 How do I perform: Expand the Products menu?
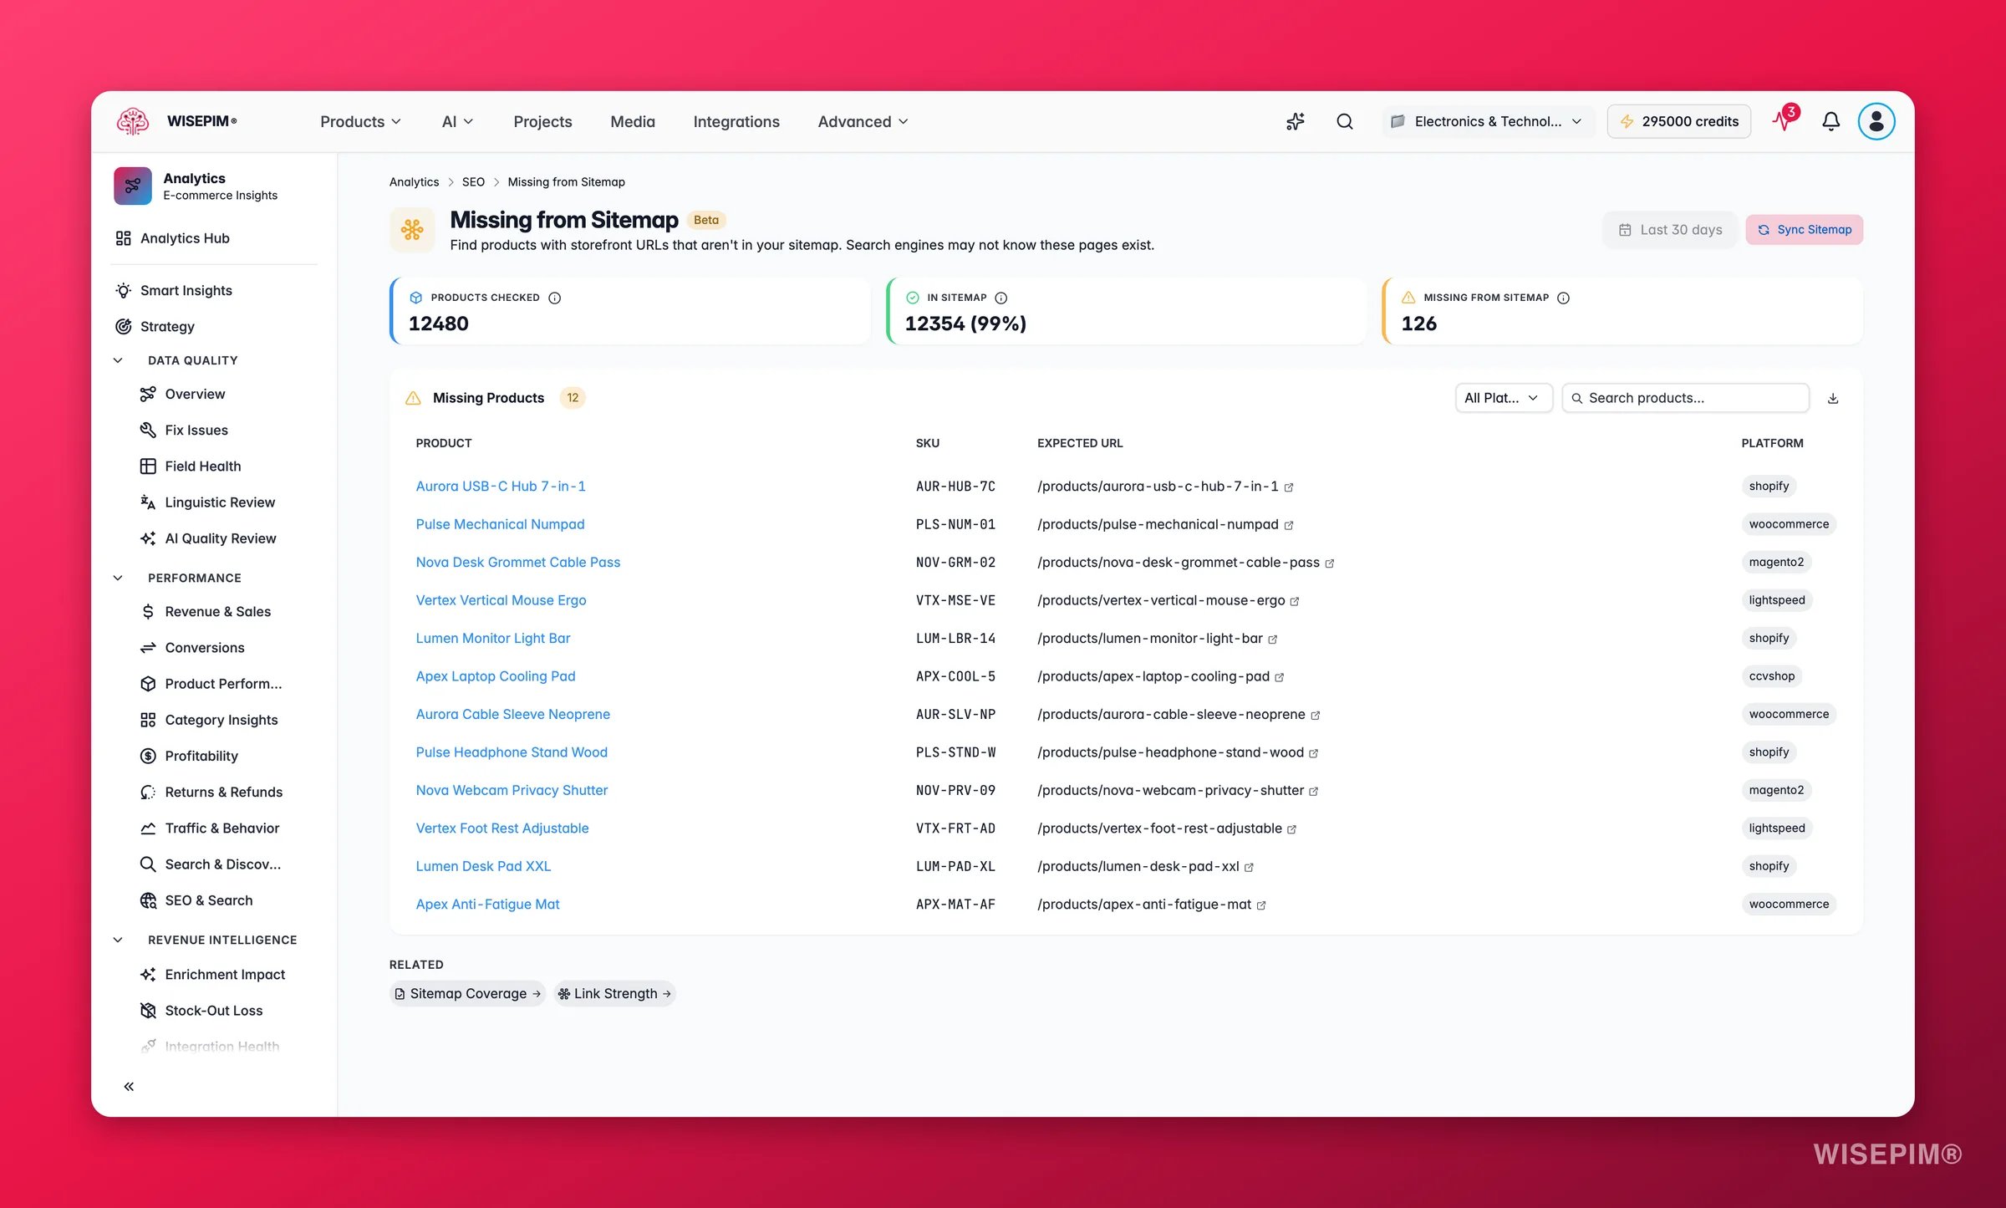coord(360,121)
